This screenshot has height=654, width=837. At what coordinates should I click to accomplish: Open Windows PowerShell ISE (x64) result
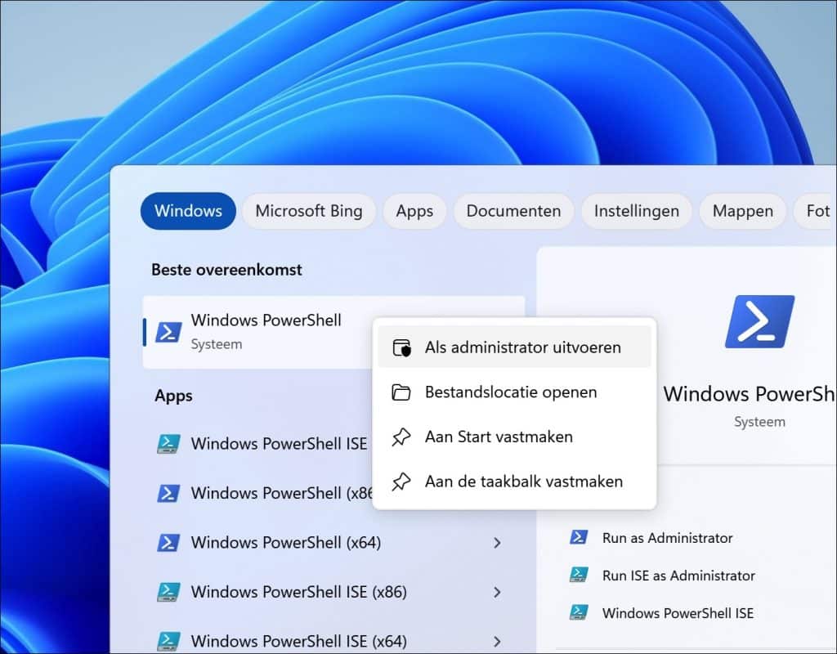299,641
